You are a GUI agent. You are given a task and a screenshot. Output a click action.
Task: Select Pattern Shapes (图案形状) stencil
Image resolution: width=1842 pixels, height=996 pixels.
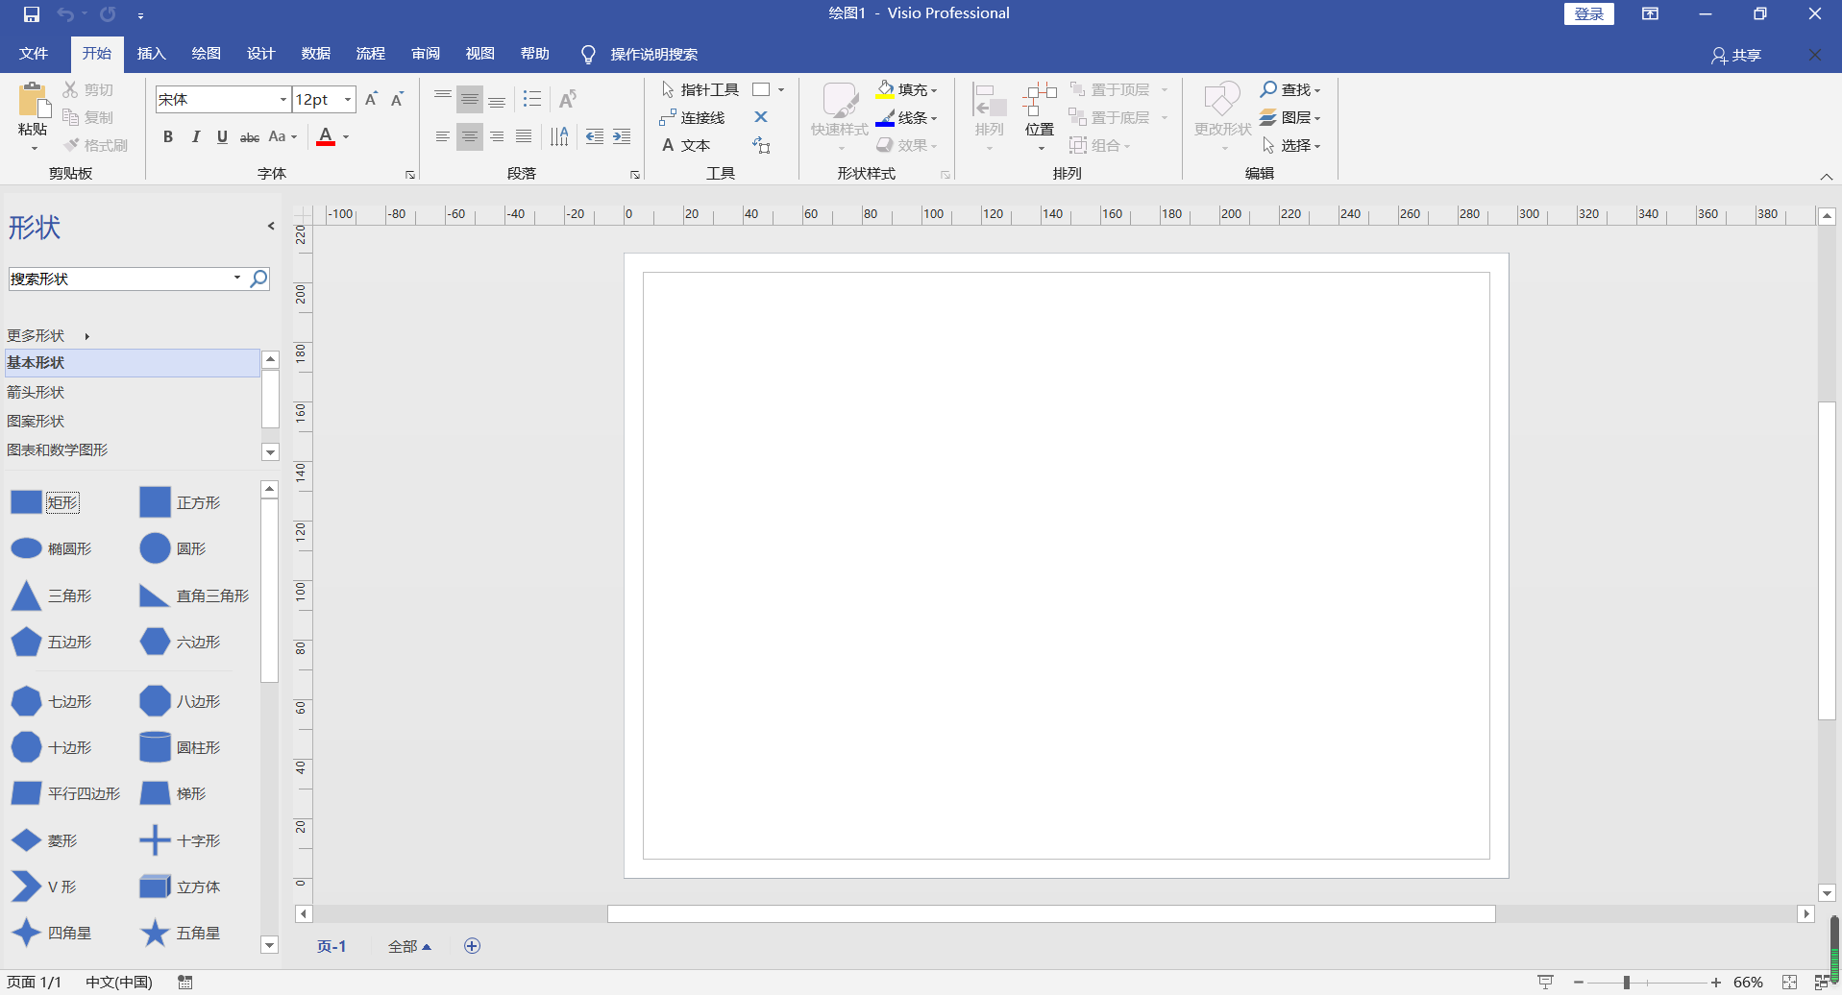pyautogui.click(x=133, y=421)
